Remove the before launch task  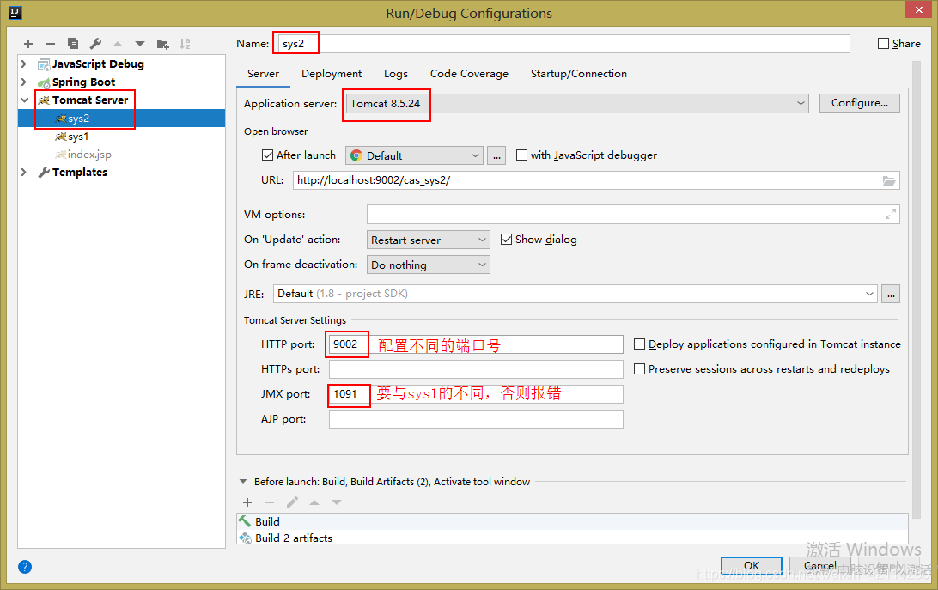point(270,502)
